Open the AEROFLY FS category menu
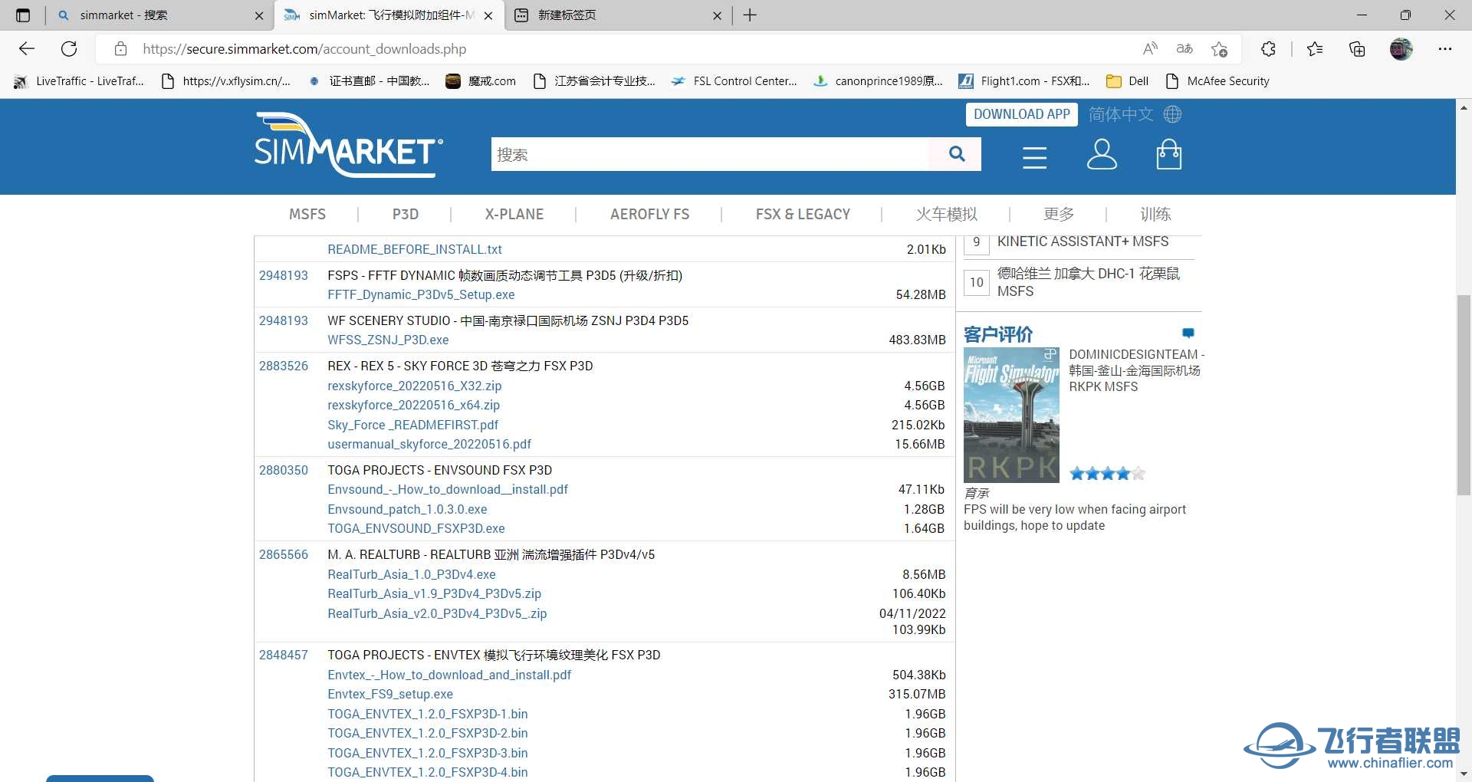The image size is (1472, 782). (x=649, y=214)
